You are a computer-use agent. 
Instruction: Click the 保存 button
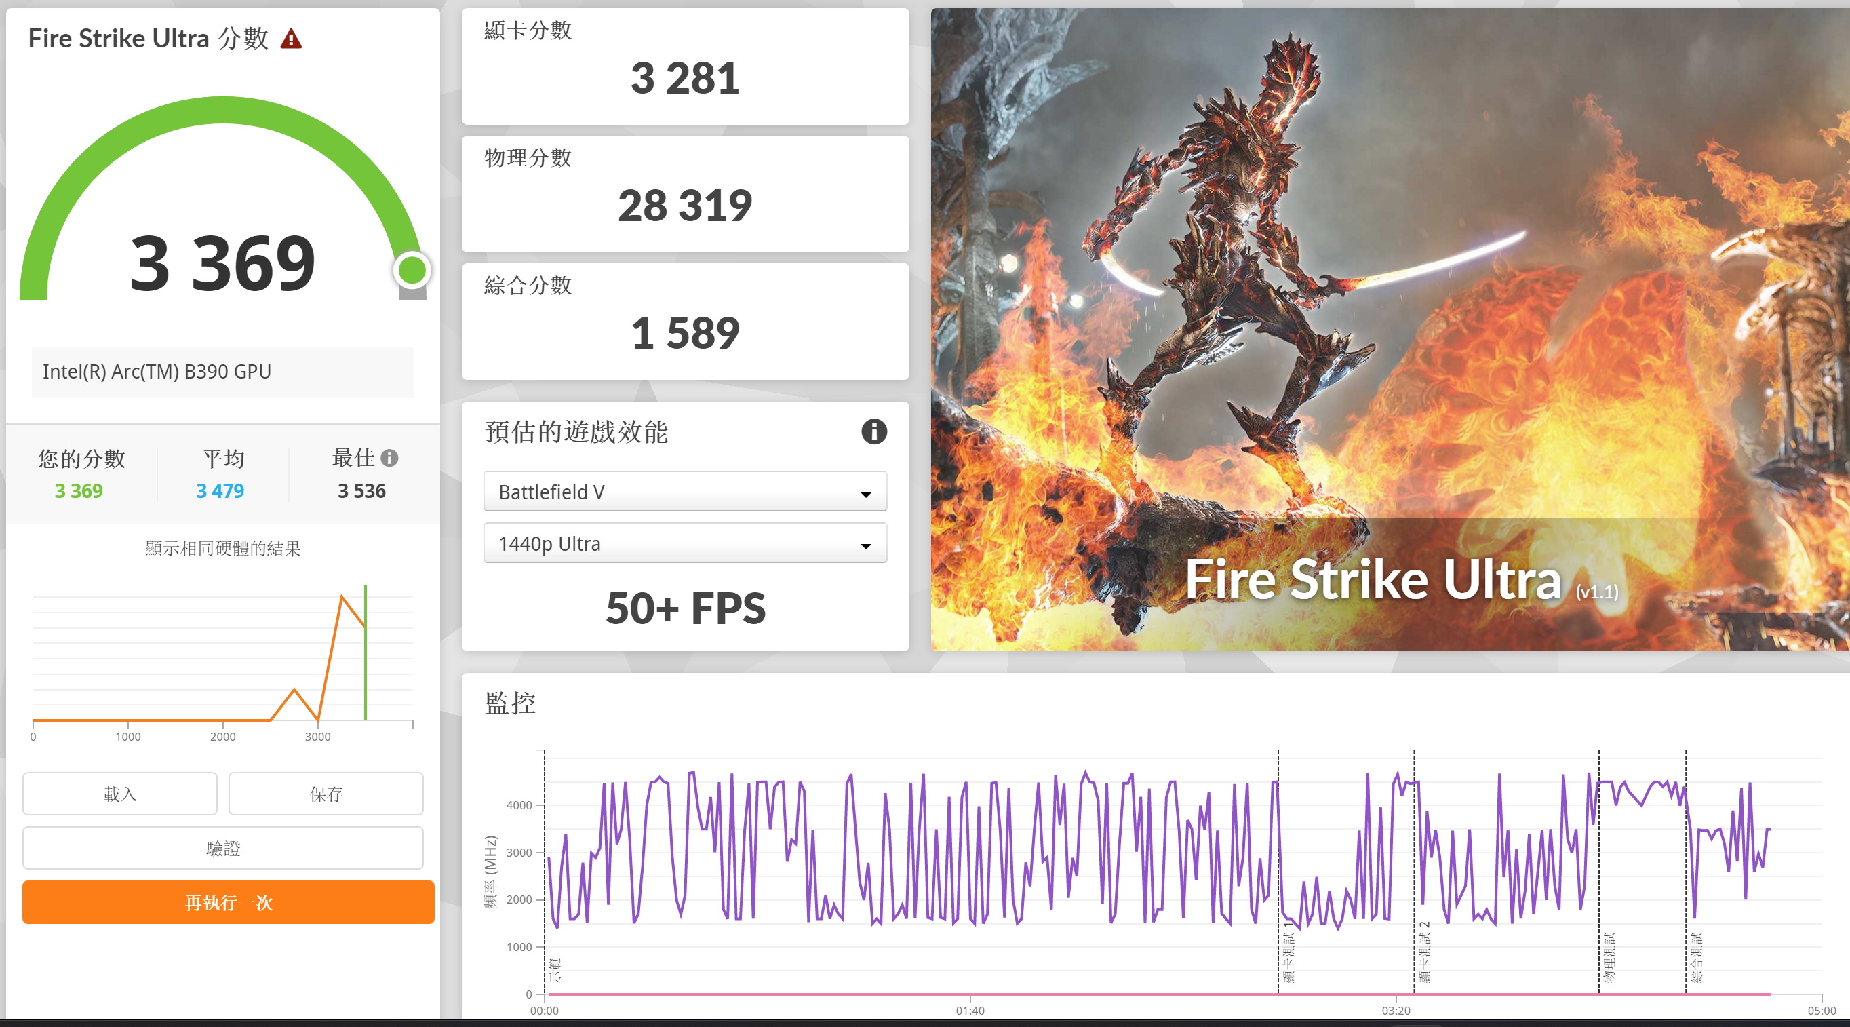click(326, 794)
